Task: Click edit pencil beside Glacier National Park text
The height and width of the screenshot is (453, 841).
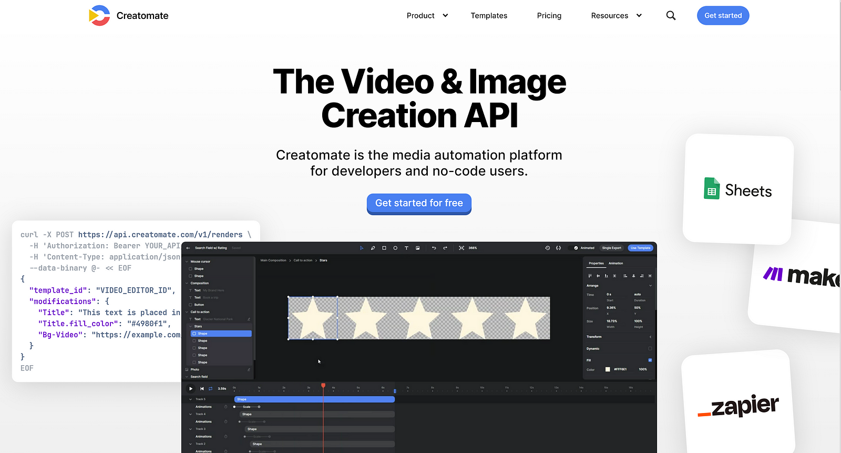Action: click(x=249, y=319)
